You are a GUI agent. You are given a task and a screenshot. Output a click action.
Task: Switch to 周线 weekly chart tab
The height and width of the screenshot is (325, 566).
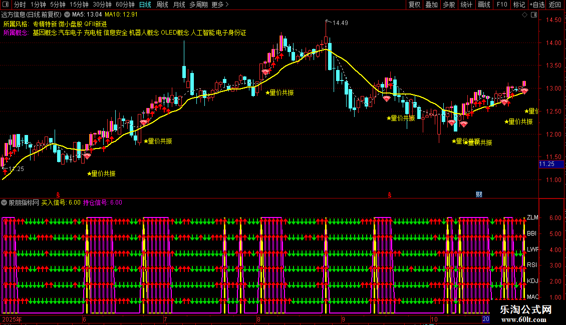tap(162, 4)
